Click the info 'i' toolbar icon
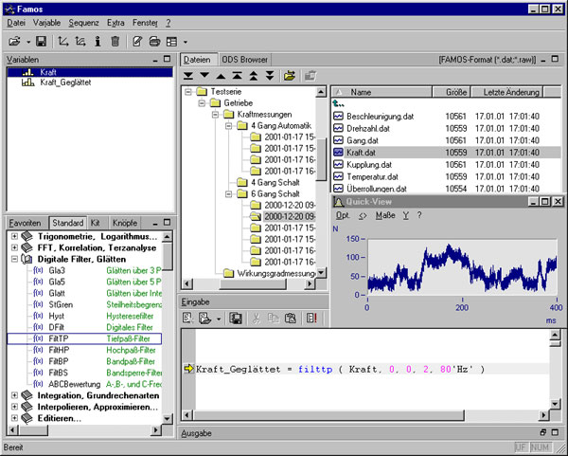 click(97, 42)
